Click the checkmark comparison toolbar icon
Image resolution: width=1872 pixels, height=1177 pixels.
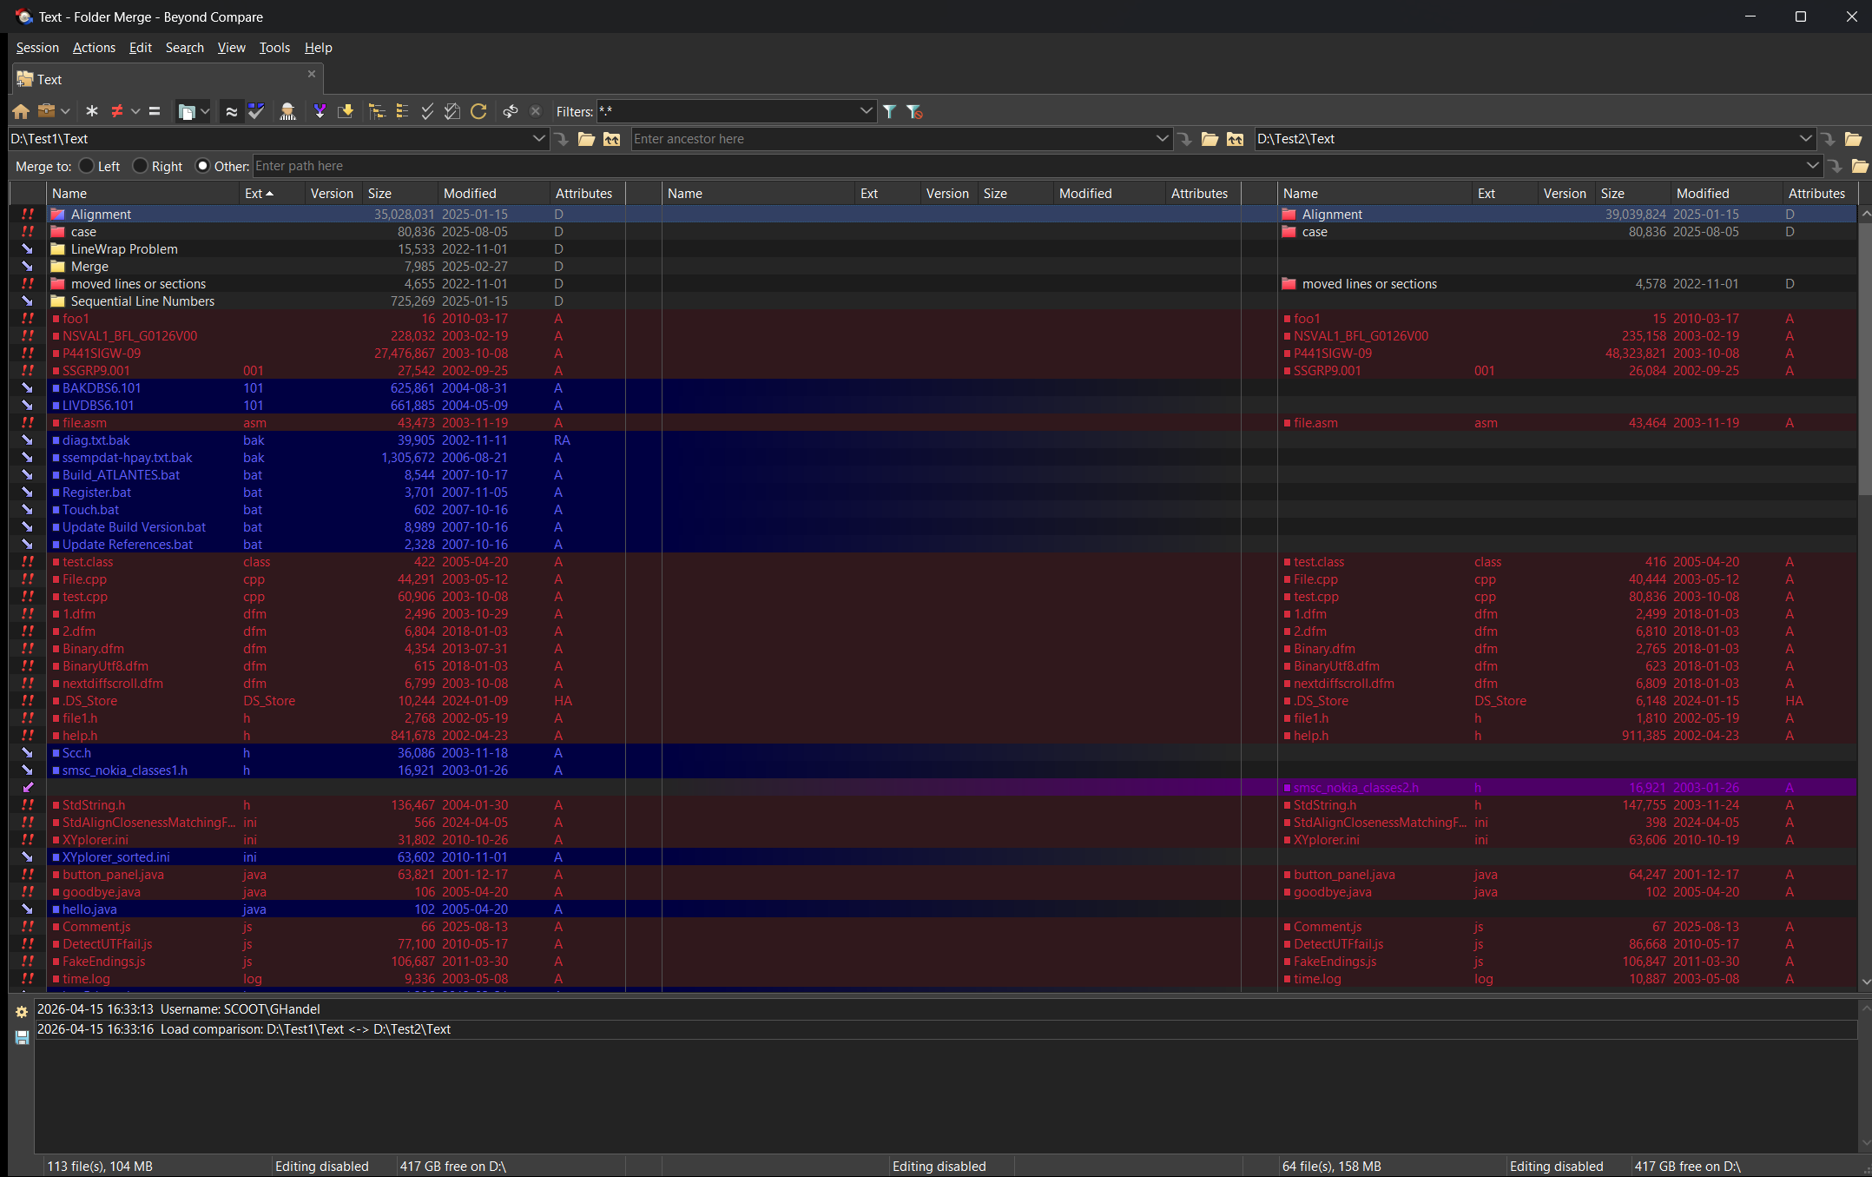coord(255,111)
